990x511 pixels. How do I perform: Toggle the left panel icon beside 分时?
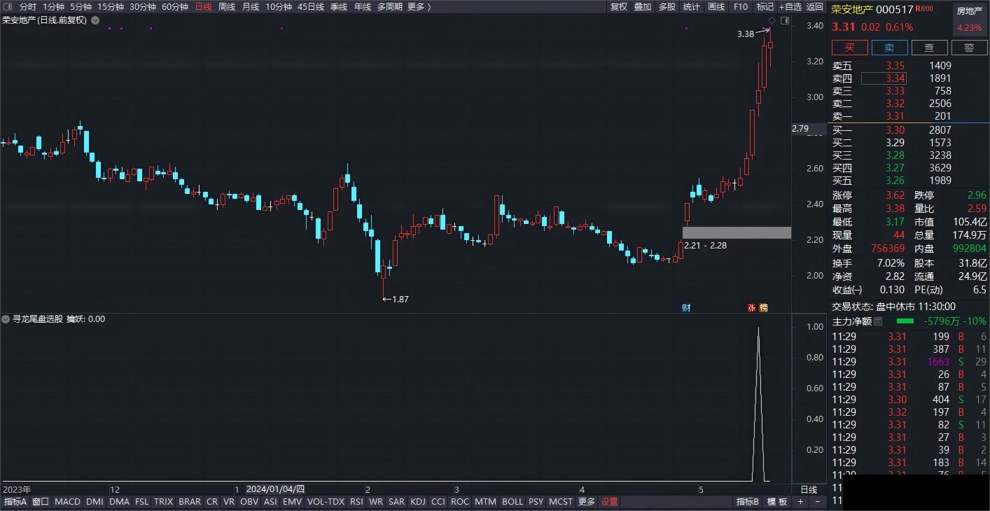[x=8, y=6]
